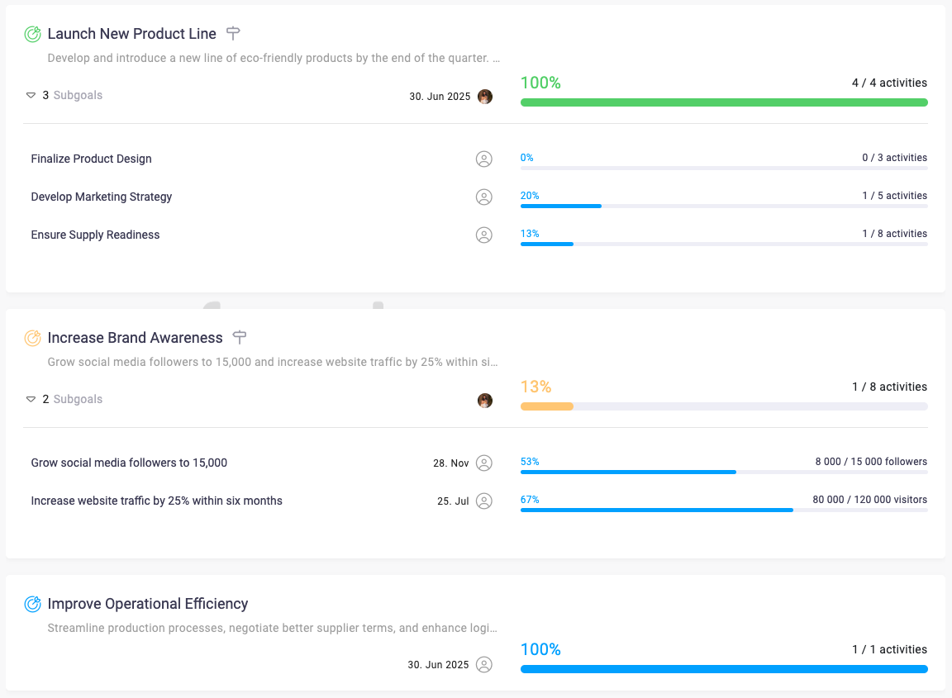Click assignee icon for Develop Marketing Strategy
The image size is (952, 698).
click(484, 197)
